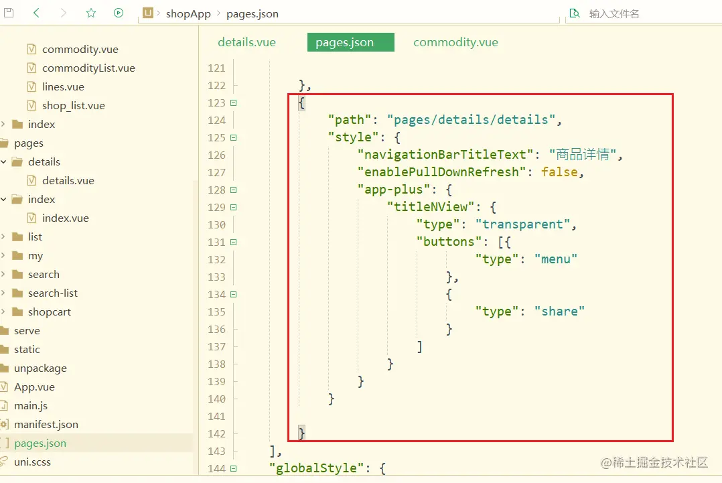Click pages.json in the breadcrumb path
722x483 pixels.
point(252,14)
